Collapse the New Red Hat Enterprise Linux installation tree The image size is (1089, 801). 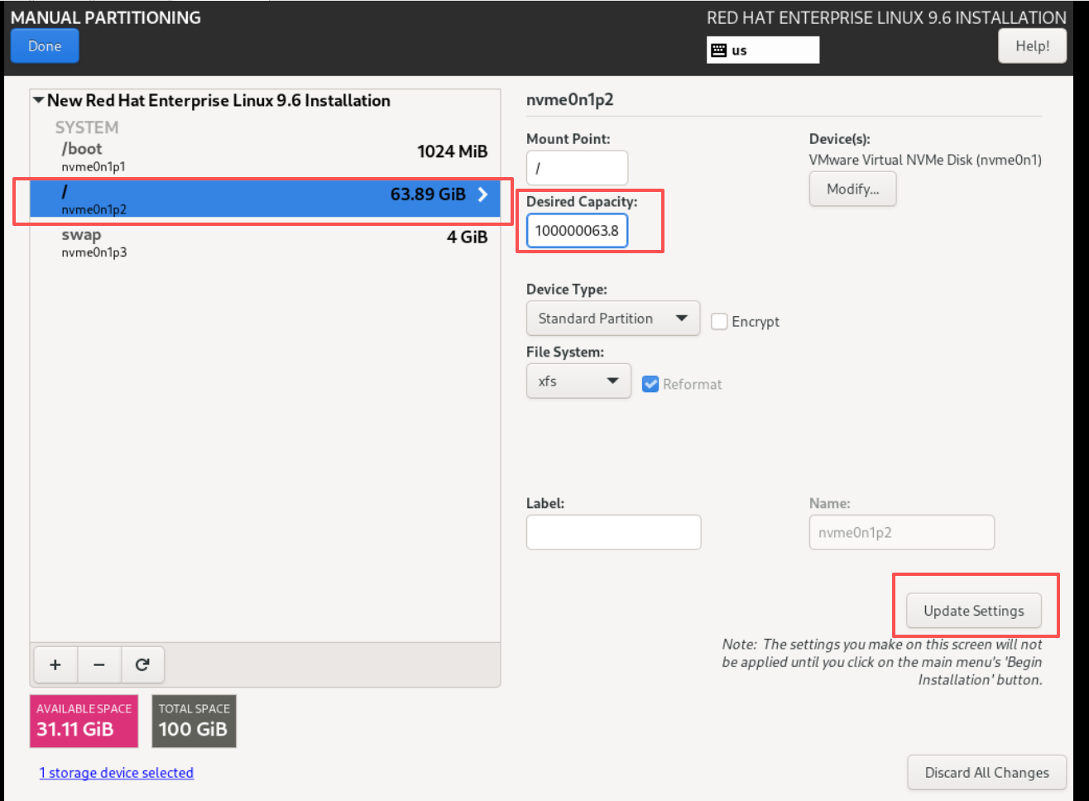click(38, 100)
